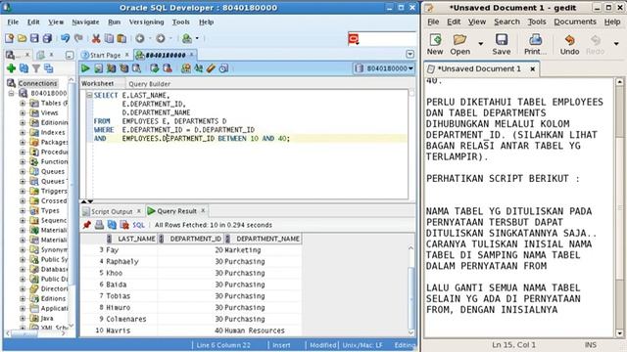Click the Copy icon in SQL Developer toolbar

109,38
